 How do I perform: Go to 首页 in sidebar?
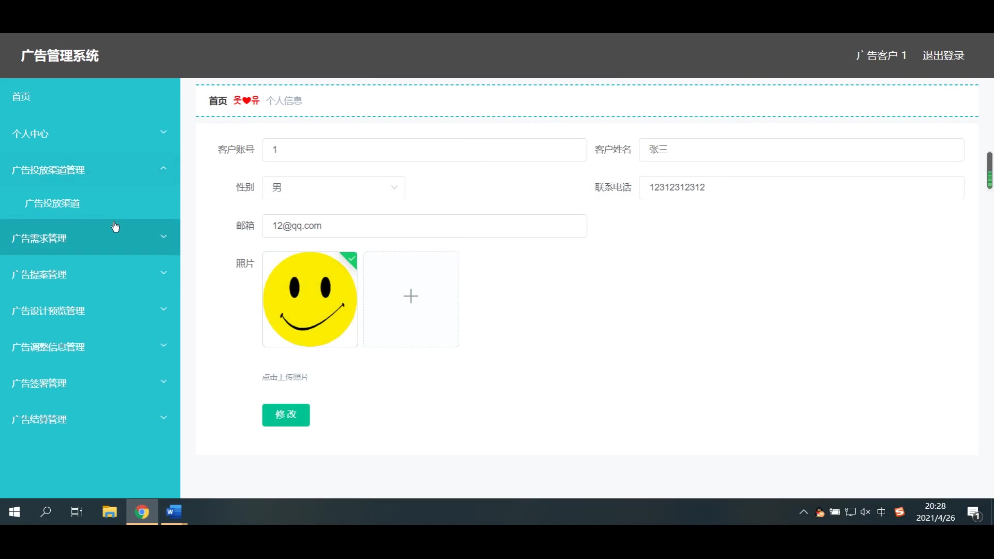[x=21, y=97]
